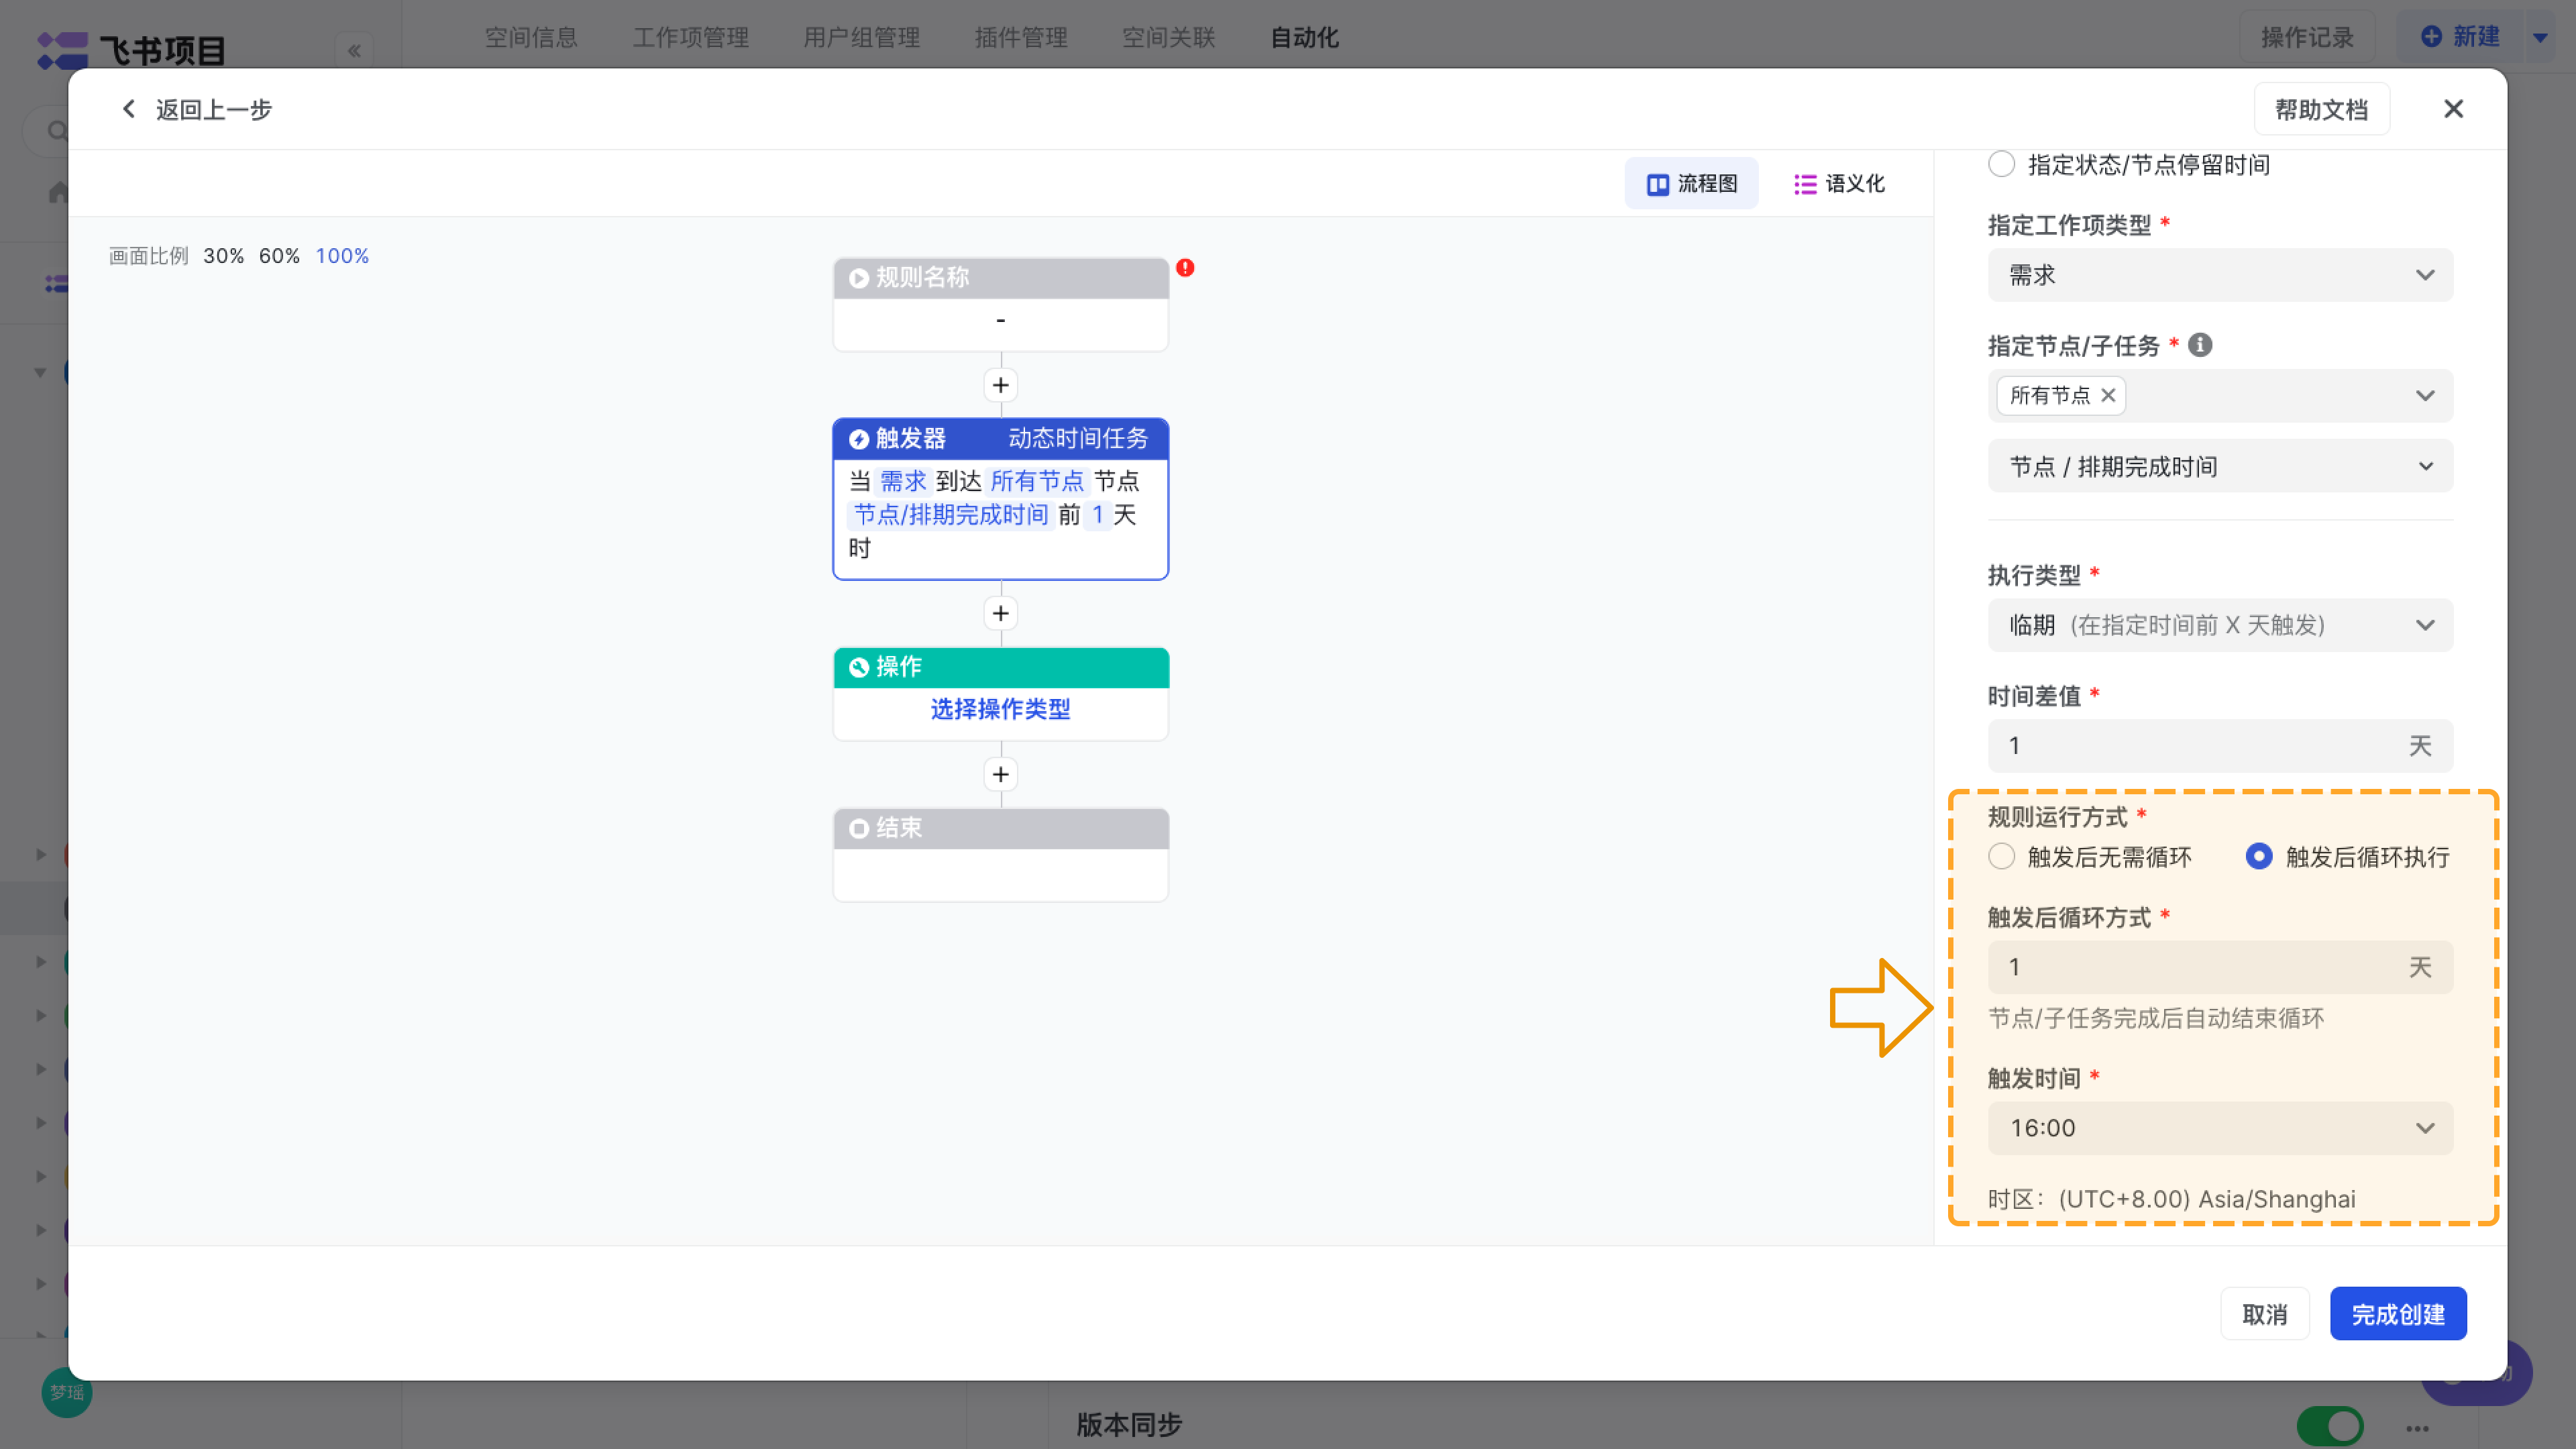Click 取消 to cancel rule creation
Viewport: 2576px width, 1449px height.
point(2264,1314)
